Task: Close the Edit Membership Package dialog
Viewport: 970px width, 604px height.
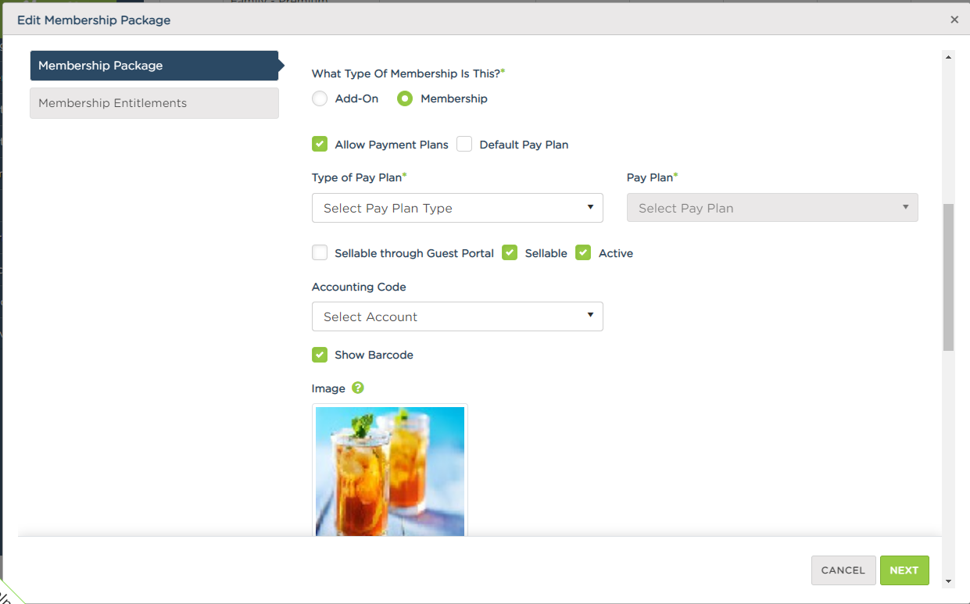Action: (x=954, y=20)
